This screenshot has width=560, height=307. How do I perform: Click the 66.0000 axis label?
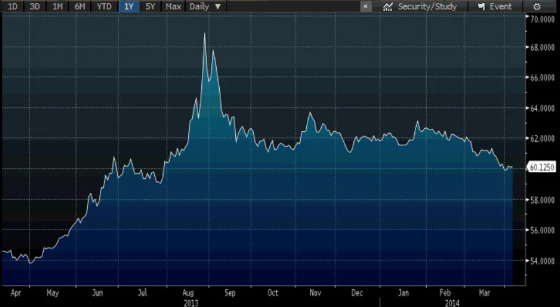[542, 78]
